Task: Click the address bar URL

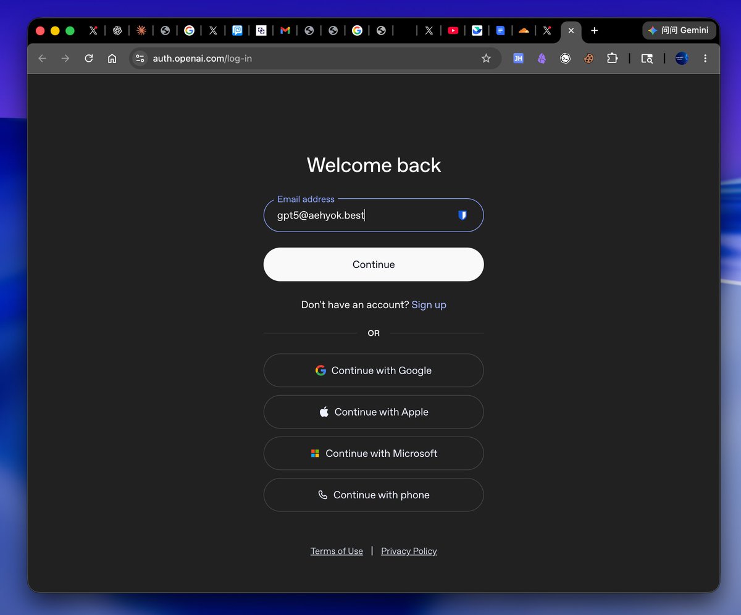Action: [x=203, y=59]
